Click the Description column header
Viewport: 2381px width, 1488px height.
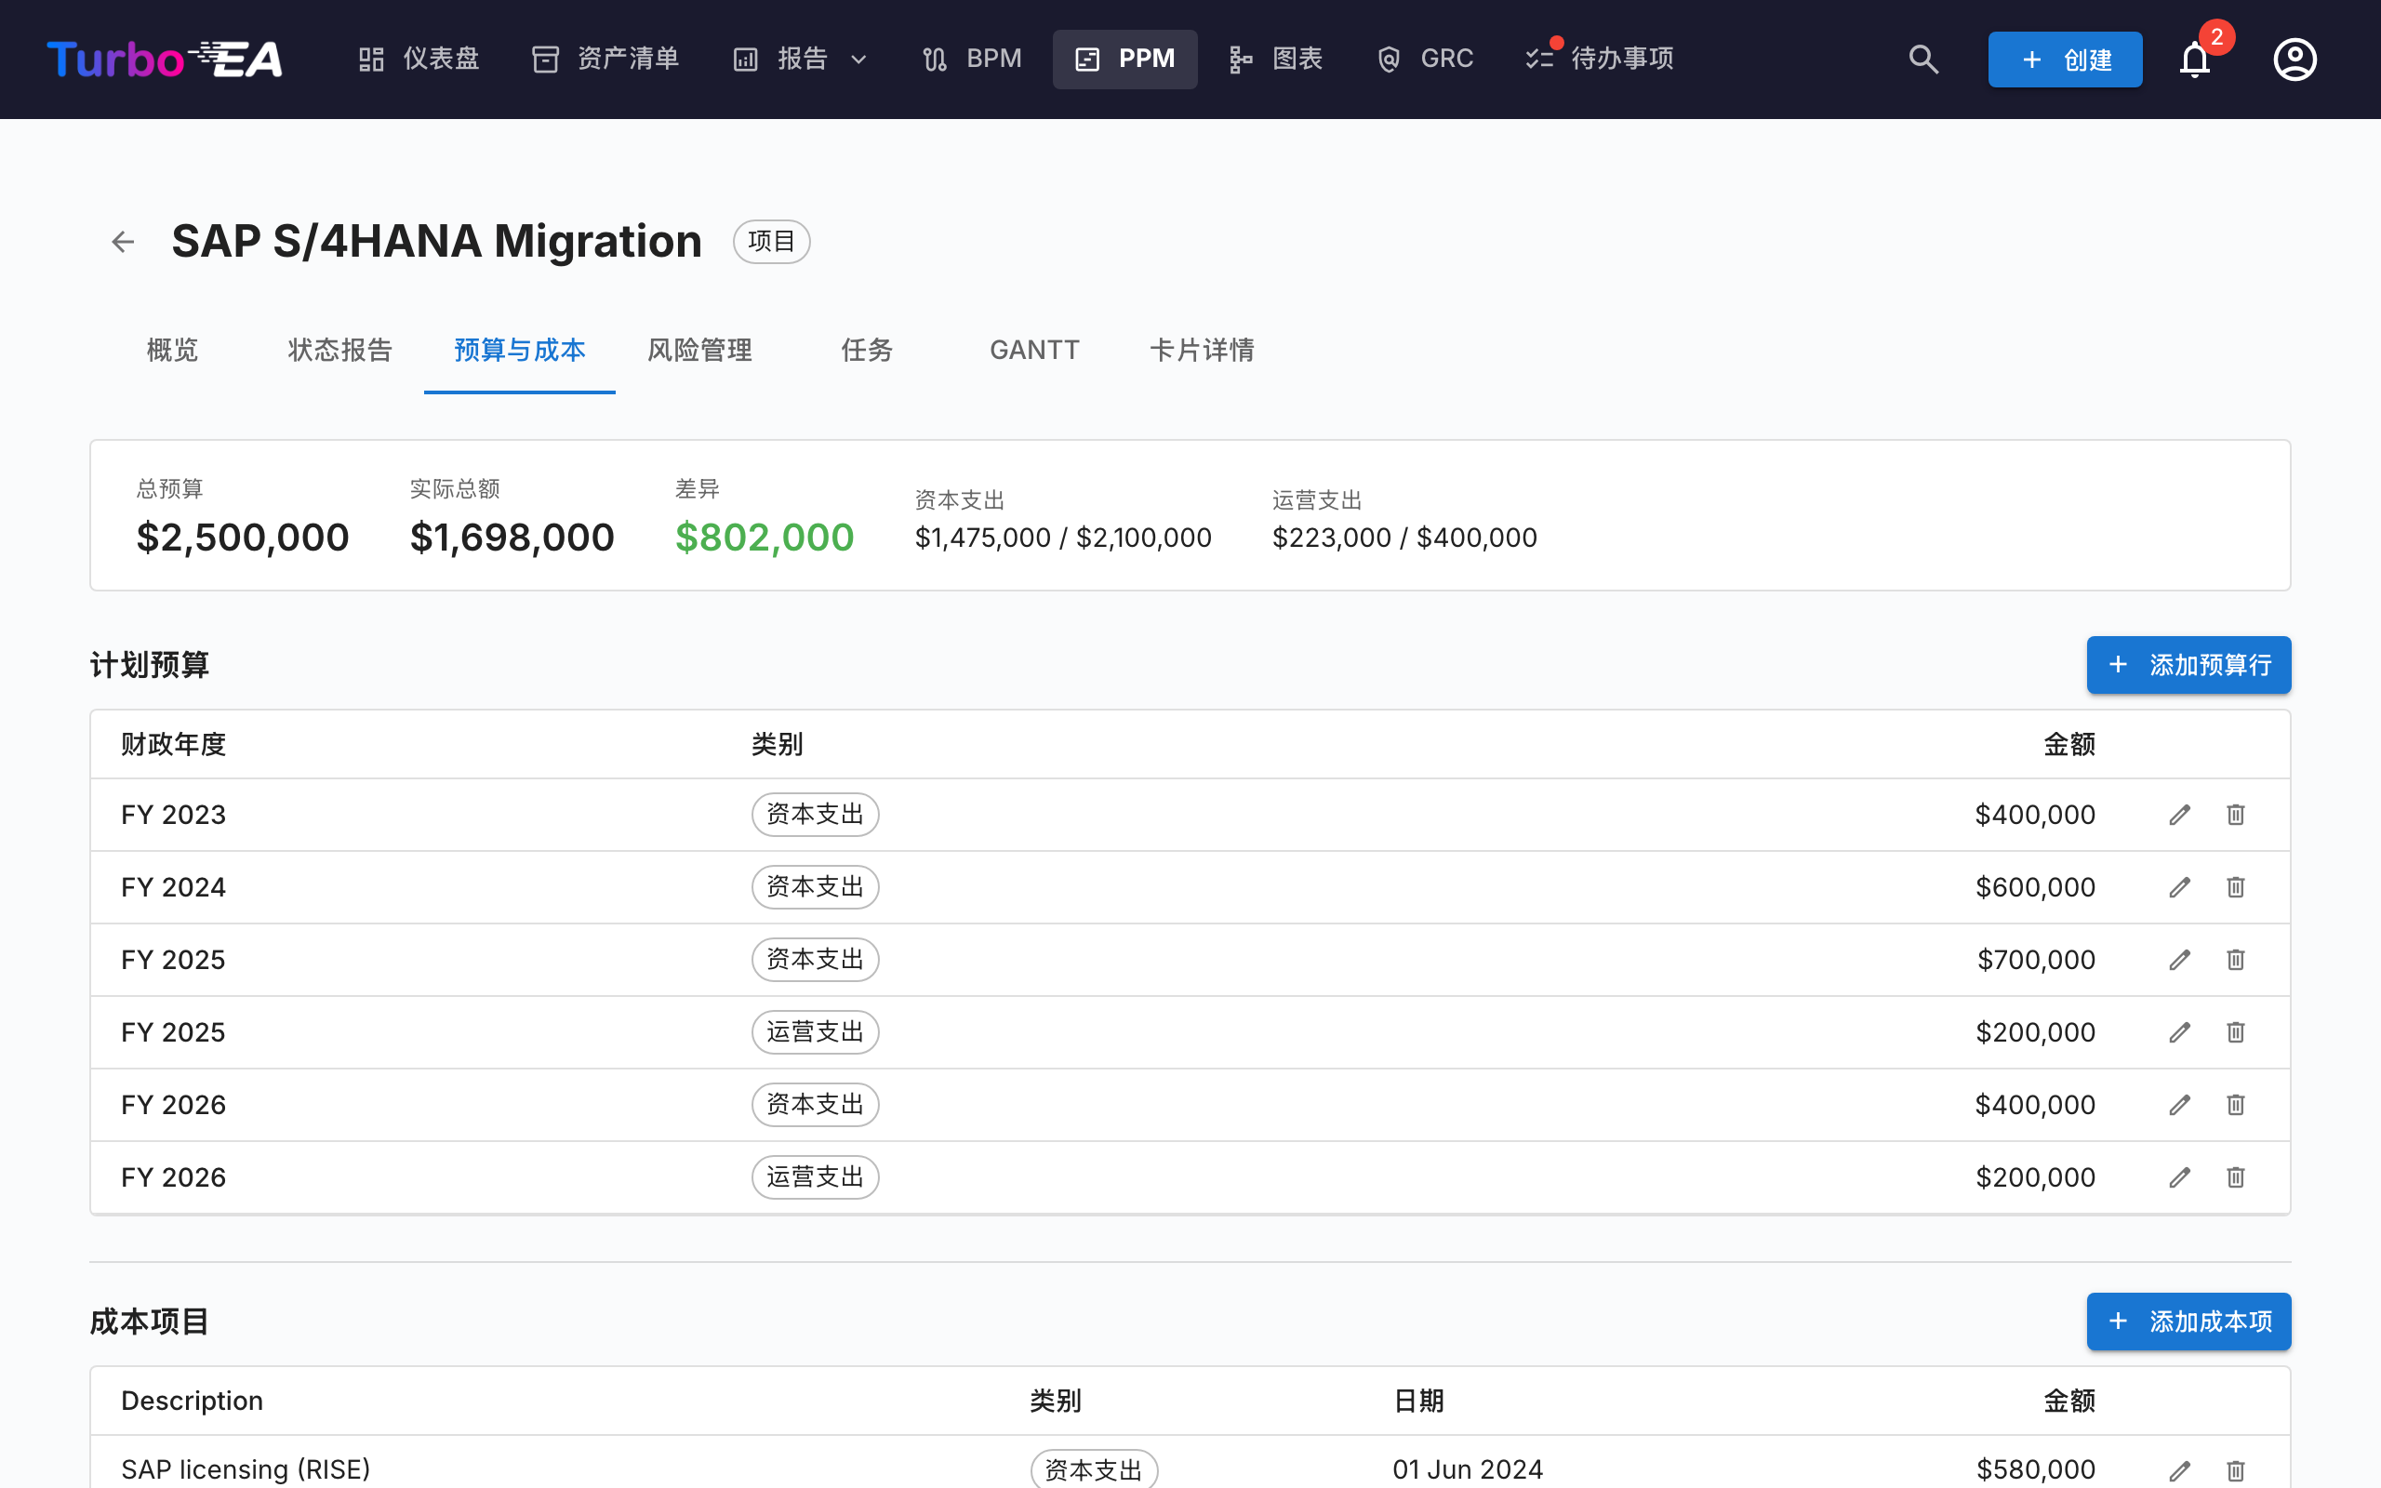coord(192,1402)
